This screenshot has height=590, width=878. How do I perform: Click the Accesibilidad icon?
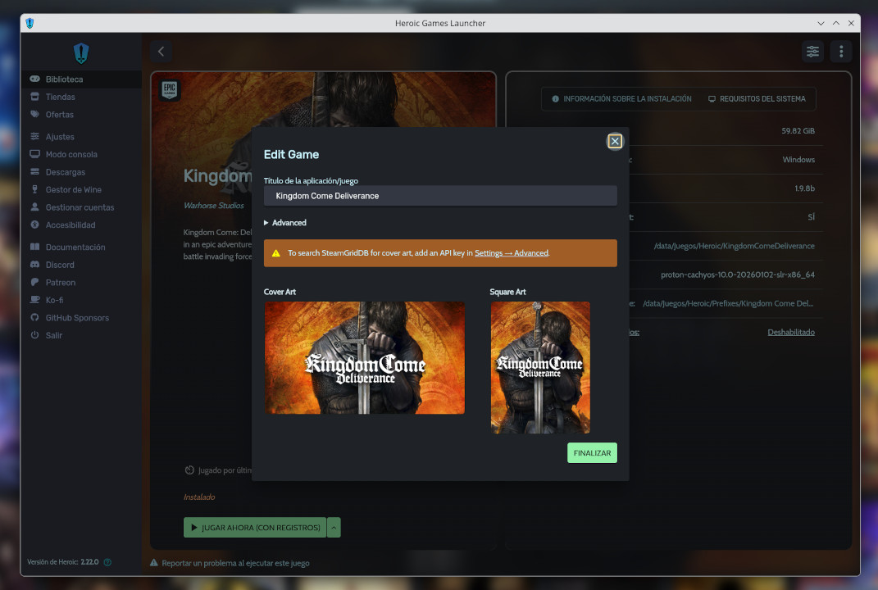coord(34,225)
